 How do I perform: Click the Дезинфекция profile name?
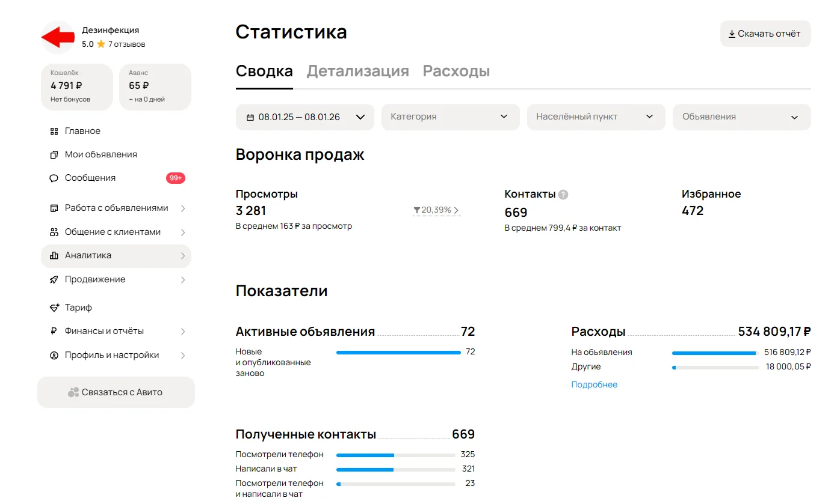[x=111, y=30]
